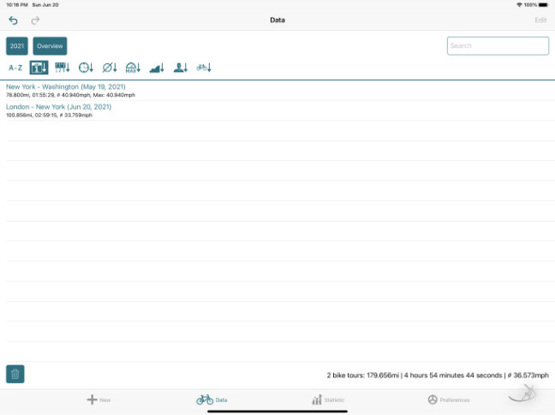Sort tours by average speed

110,68
